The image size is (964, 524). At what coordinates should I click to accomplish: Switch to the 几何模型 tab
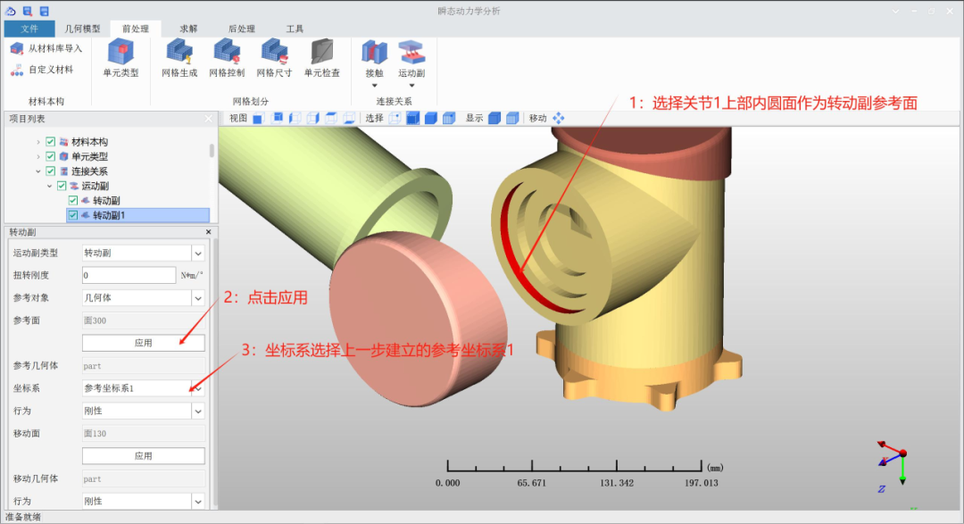(82, 29)
